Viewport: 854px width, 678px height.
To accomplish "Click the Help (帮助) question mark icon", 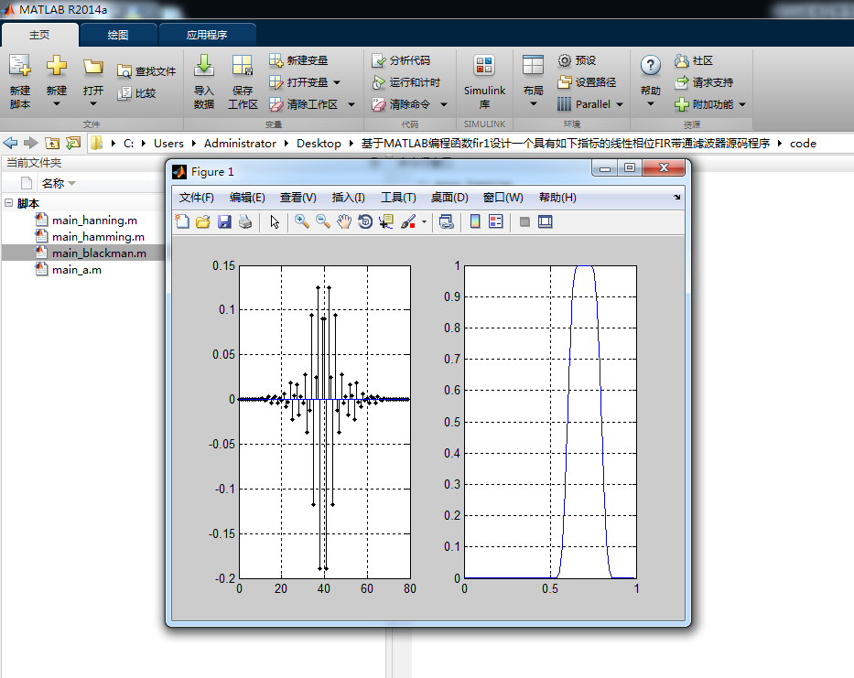I will 650,66.
